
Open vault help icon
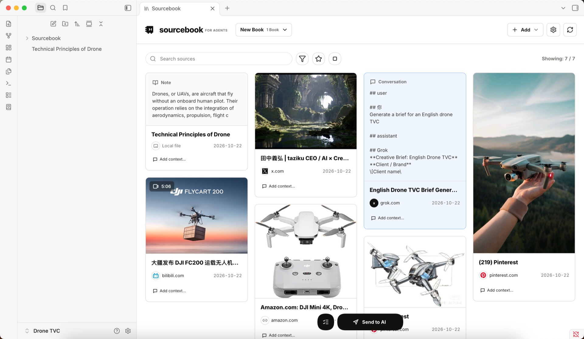coord(117,331)
